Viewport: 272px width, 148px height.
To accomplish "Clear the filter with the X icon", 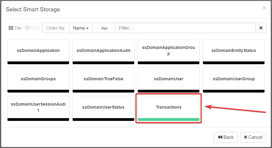I will (261, 28).
